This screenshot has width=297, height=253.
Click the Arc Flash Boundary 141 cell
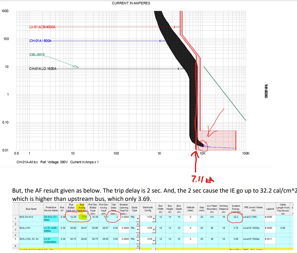(212, 217)
